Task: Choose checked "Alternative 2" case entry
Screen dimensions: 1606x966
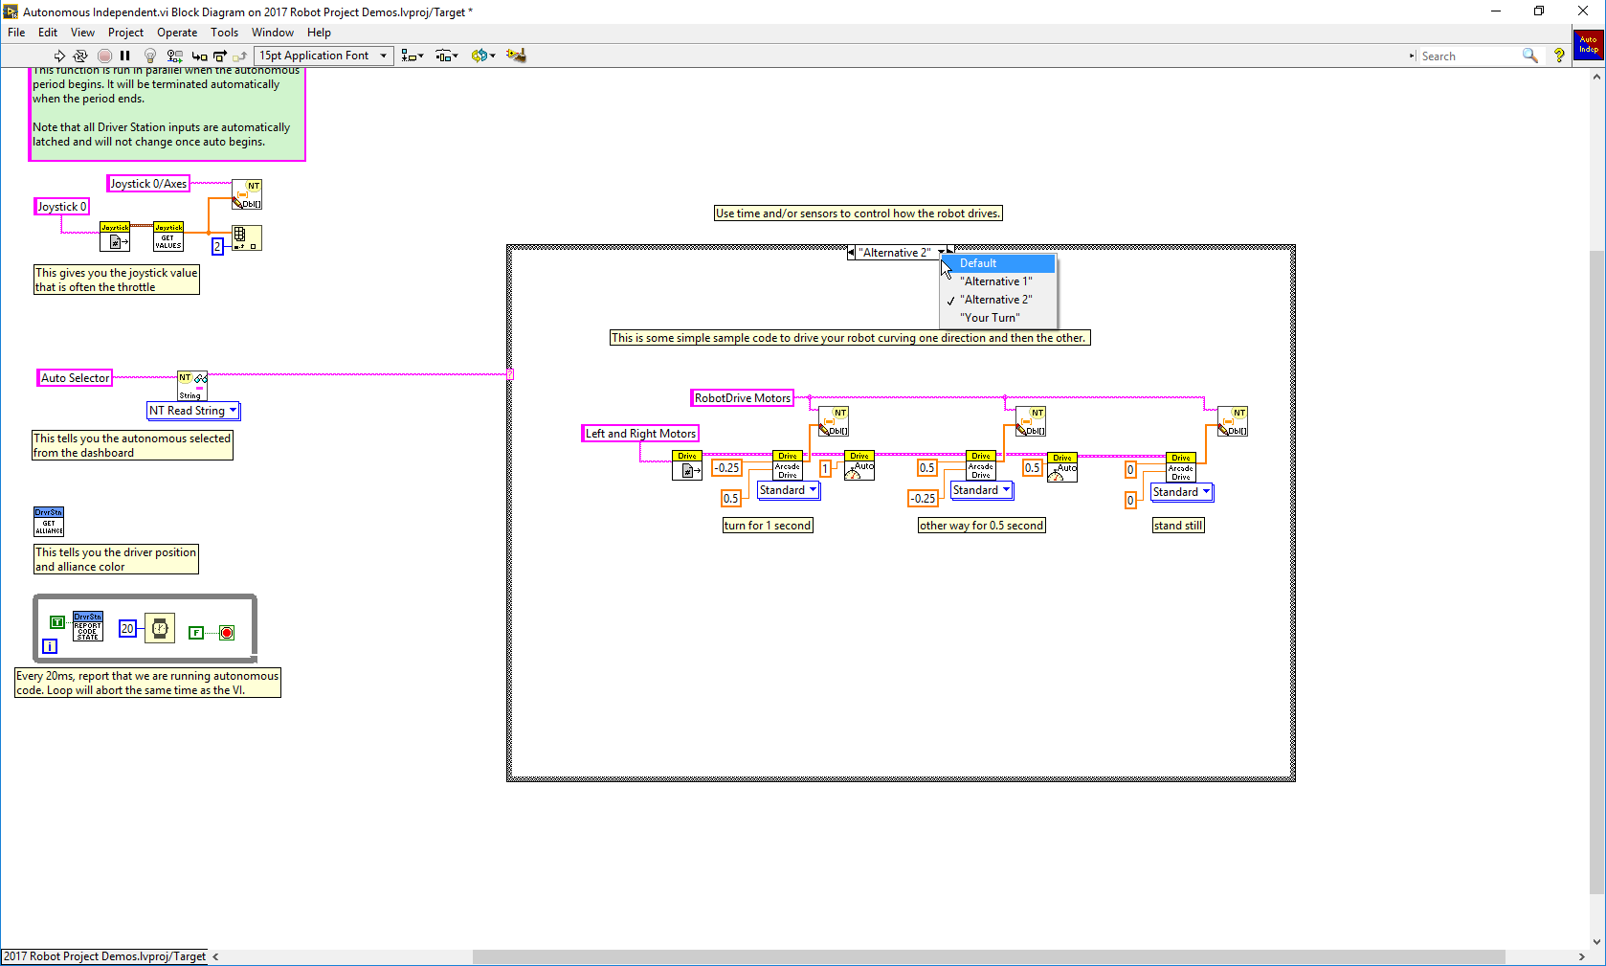Action: pos(998,300)
